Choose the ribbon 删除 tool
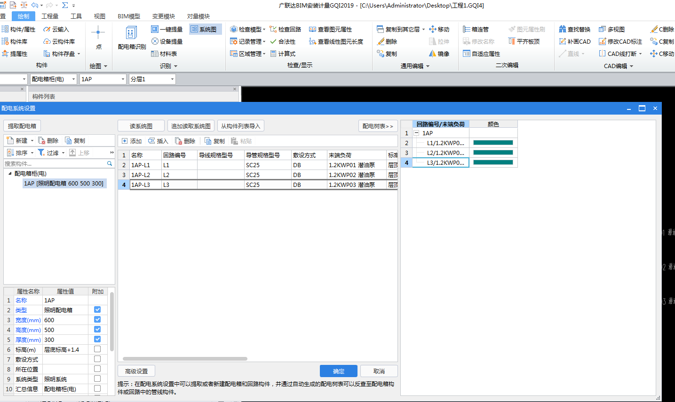 coord(387,41)
